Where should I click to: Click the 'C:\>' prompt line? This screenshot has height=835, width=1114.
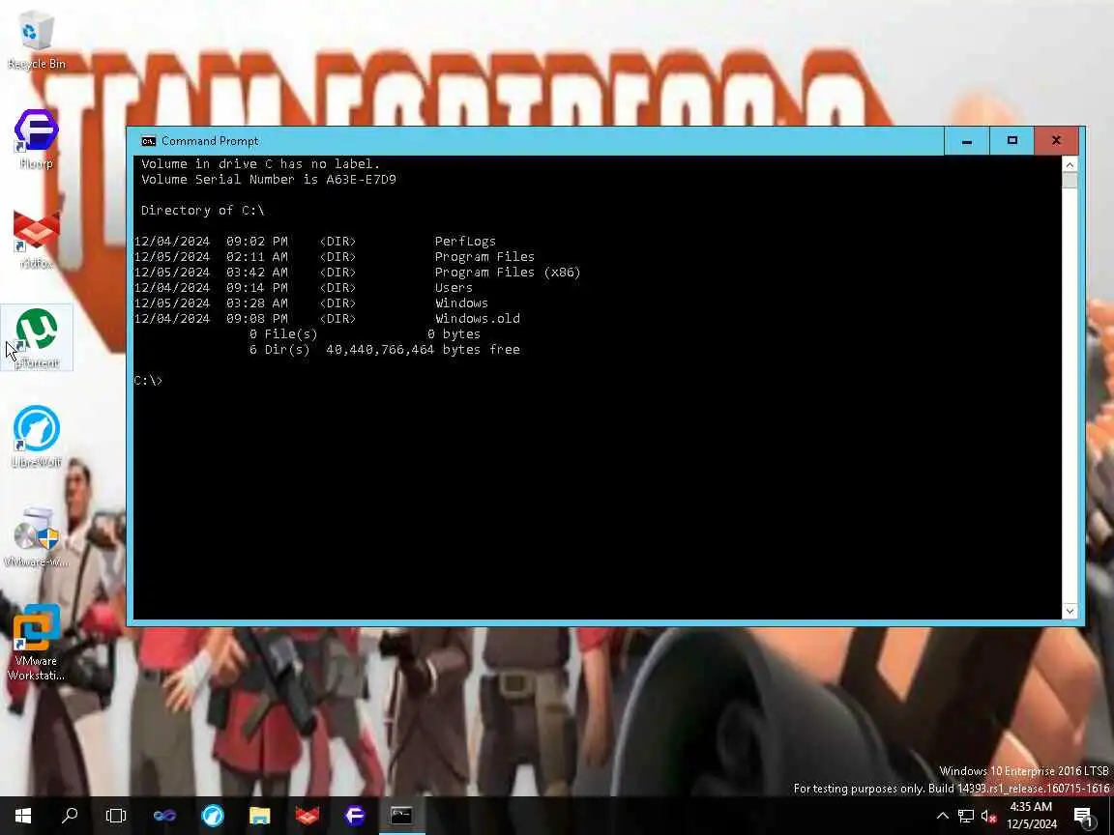[148, 381]
